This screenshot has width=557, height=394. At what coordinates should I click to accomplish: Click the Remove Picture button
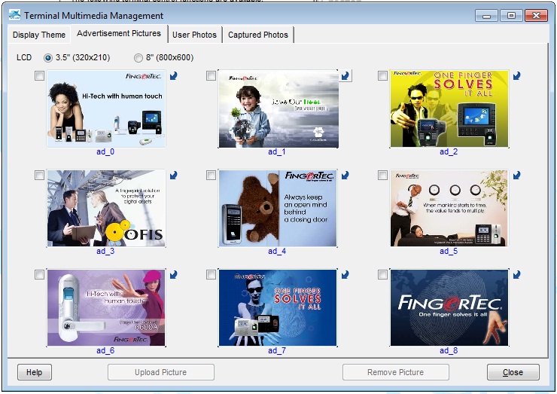pyautogui.click(x=395, y=372)
